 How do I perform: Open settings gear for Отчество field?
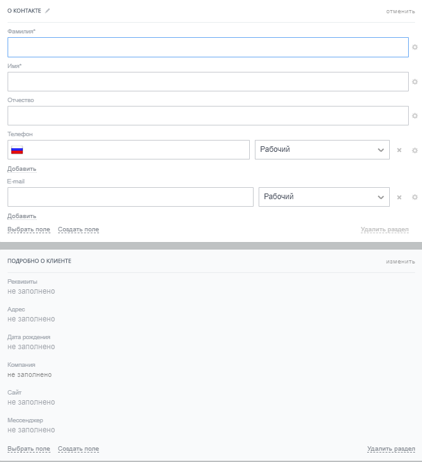click(414, 116)
